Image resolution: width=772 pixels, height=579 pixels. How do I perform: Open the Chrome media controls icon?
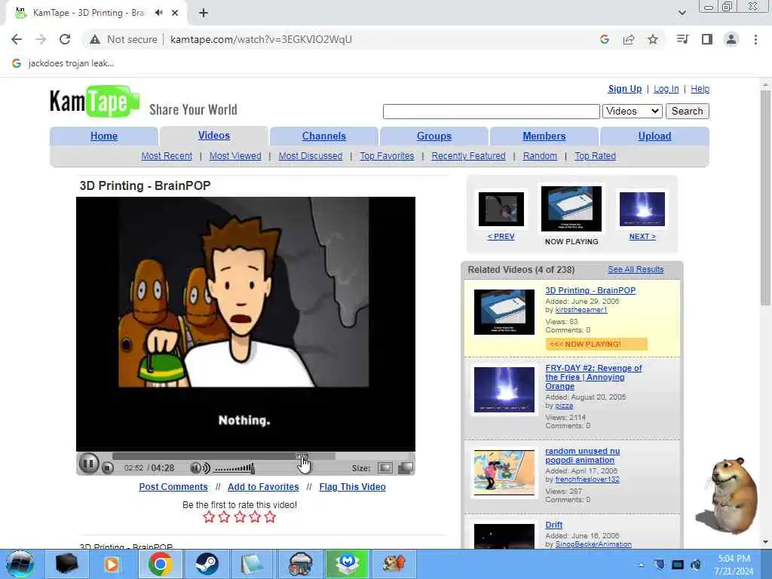click(x=682, y=39)
